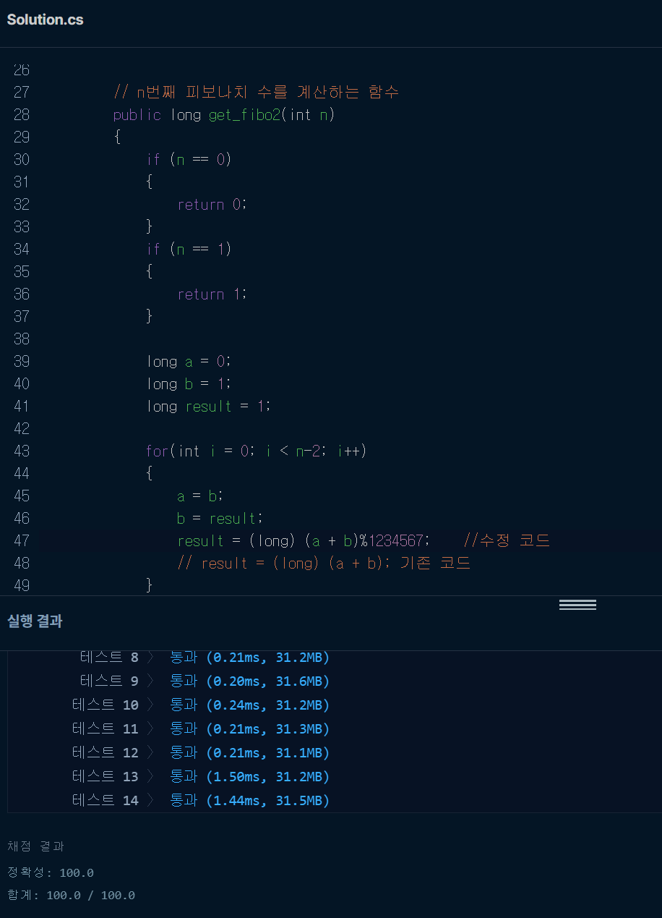Click the 테스트 10 label
Viewport: 662px width, 918px height.
(106, 705)
